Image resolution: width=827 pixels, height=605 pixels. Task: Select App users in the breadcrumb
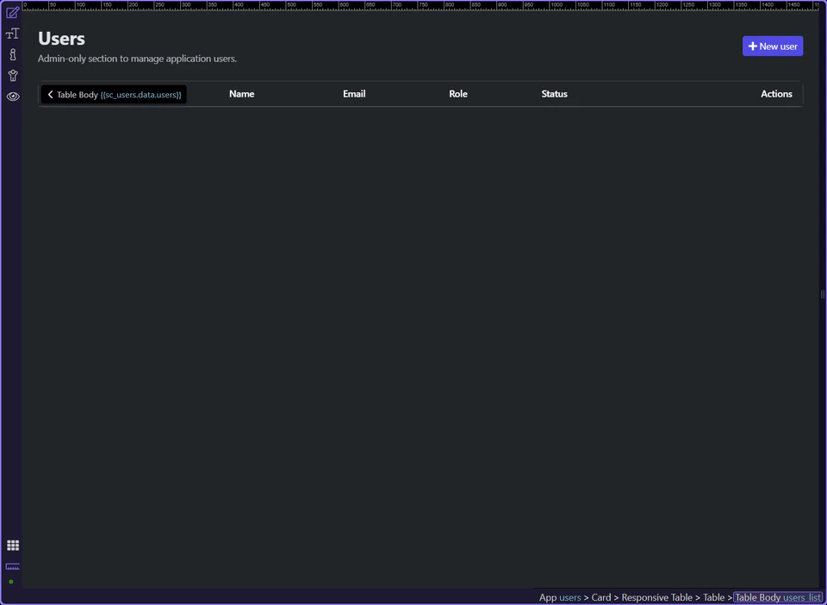560,597
